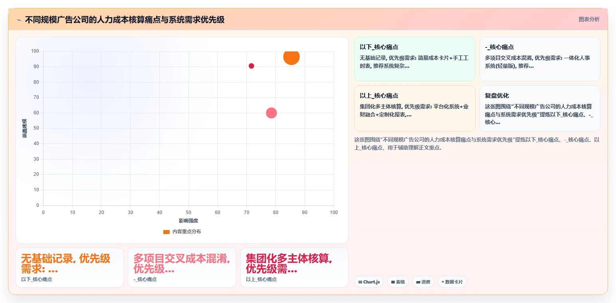This screenshot has height=303, width=616.
Task: Click the Chart.js chip icon
Action: point(360,282)
